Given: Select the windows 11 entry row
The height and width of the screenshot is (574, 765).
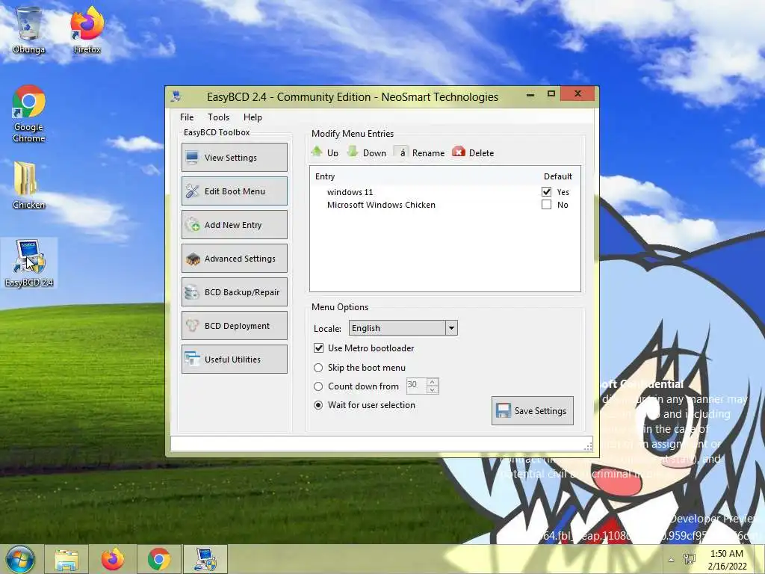Looking at the screenshot, I should (x=445, y=192).
